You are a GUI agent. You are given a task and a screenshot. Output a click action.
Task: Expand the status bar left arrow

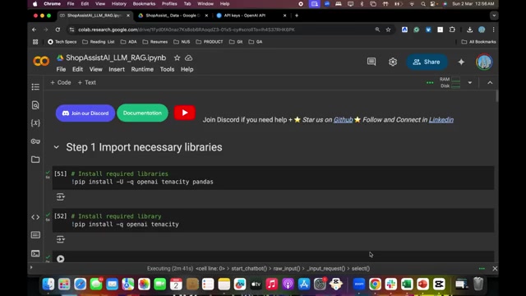31,267
